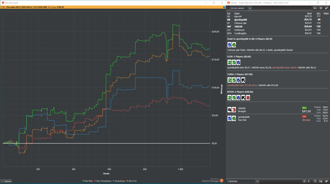The width and height of the screenshot is (330, 184).
Task: Click the Straight hand result label
Action: click(x=241, y=111)
